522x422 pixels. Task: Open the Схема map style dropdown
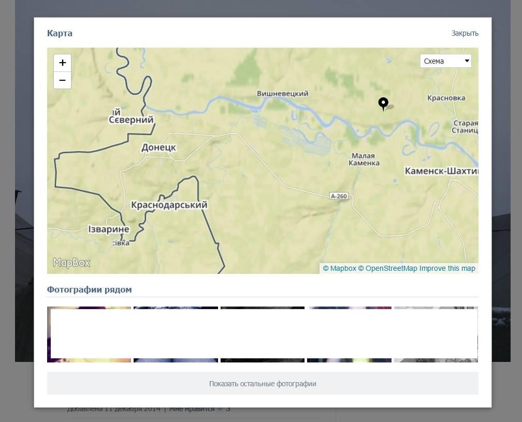pyautogui.click(x=445, y=61)
